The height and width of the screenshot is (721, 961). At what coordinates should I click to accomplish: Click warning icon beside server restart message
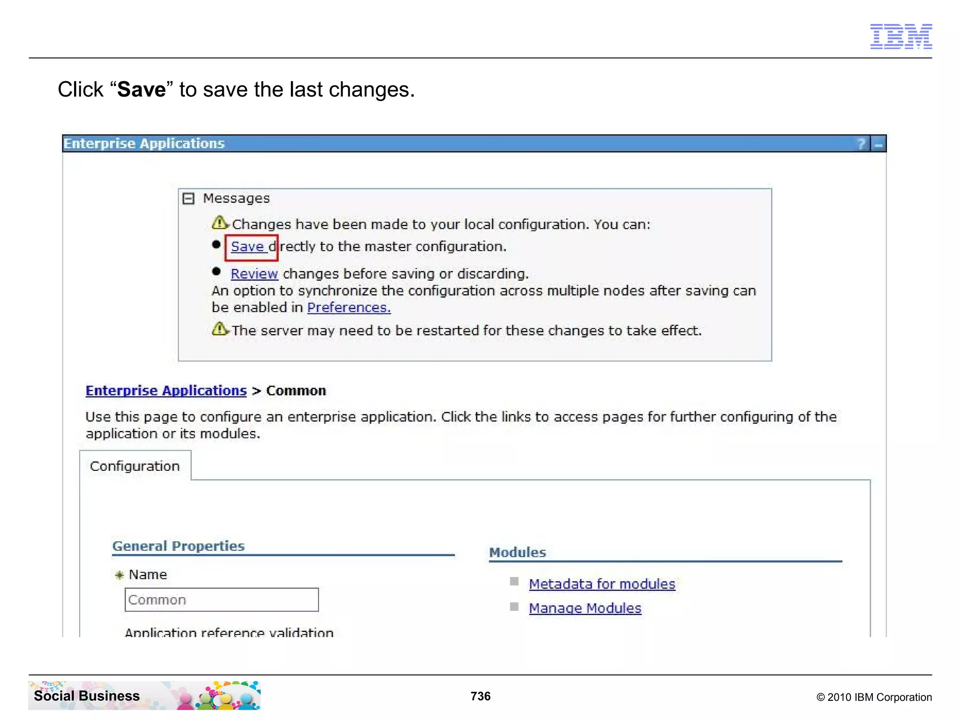[x=220, y=329]
